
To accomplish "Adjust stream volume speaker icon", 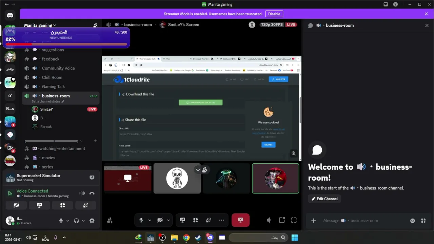I will point(269,220).
